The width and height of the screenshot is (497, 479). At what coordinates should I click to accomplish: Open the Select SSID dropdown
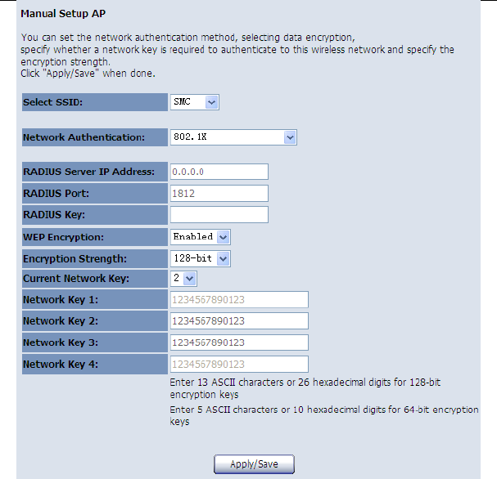(195, 102)
